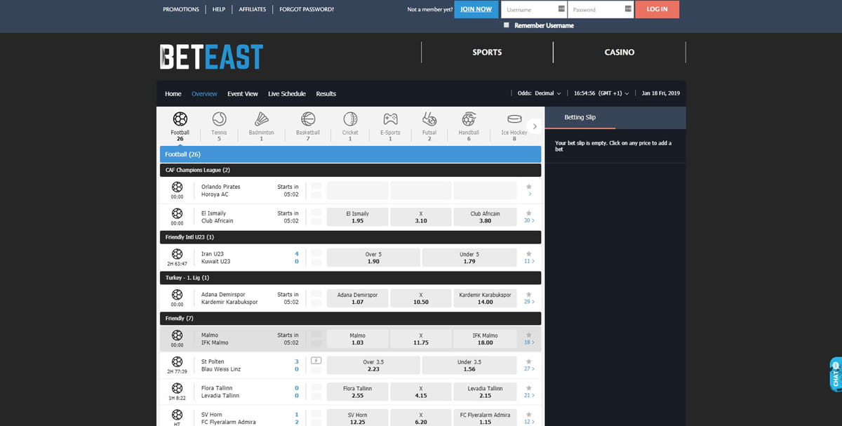
Task: Open the HELP link
Action: pos(219,9)
